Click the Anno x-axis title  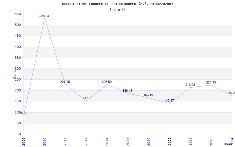(228, 144)
